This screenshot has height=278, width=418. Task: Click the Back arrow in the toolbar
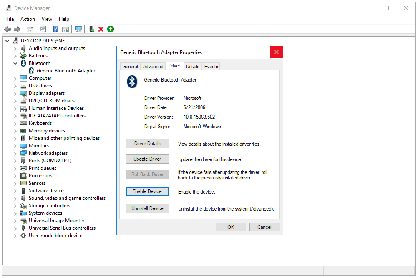[x=8, y=29]
